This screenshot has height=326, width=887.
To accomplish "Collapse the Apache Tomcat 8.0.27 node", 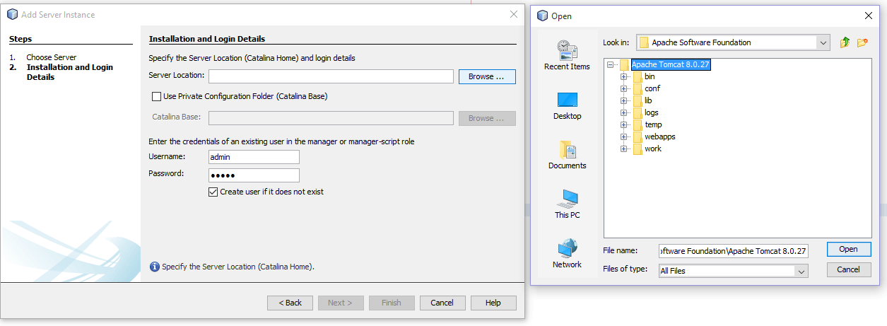I will tap(611, 64).
